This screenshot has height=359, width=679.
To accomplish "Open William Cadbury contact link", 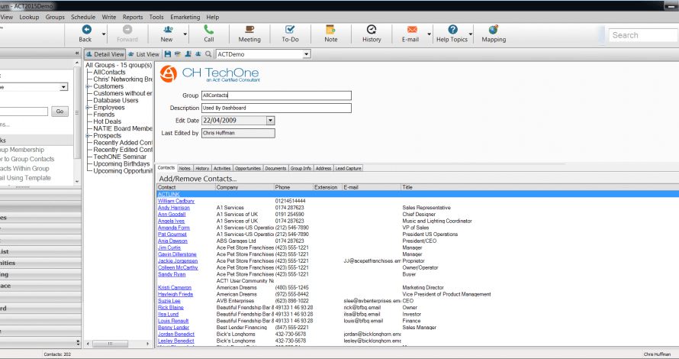I will pyautogui.click(x=175, y=201).
